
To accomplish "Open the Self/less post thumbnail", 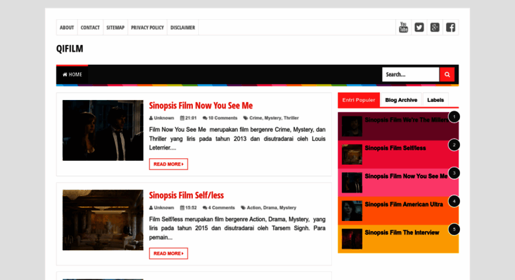I will (x=103, y=220).
